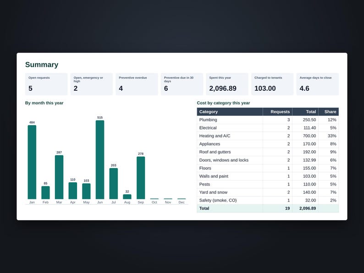The height and width of the screenshot is (273, 364).
Task: Click the June bar labeled 515
Action: pyautogui.click(x=100, y=159)
